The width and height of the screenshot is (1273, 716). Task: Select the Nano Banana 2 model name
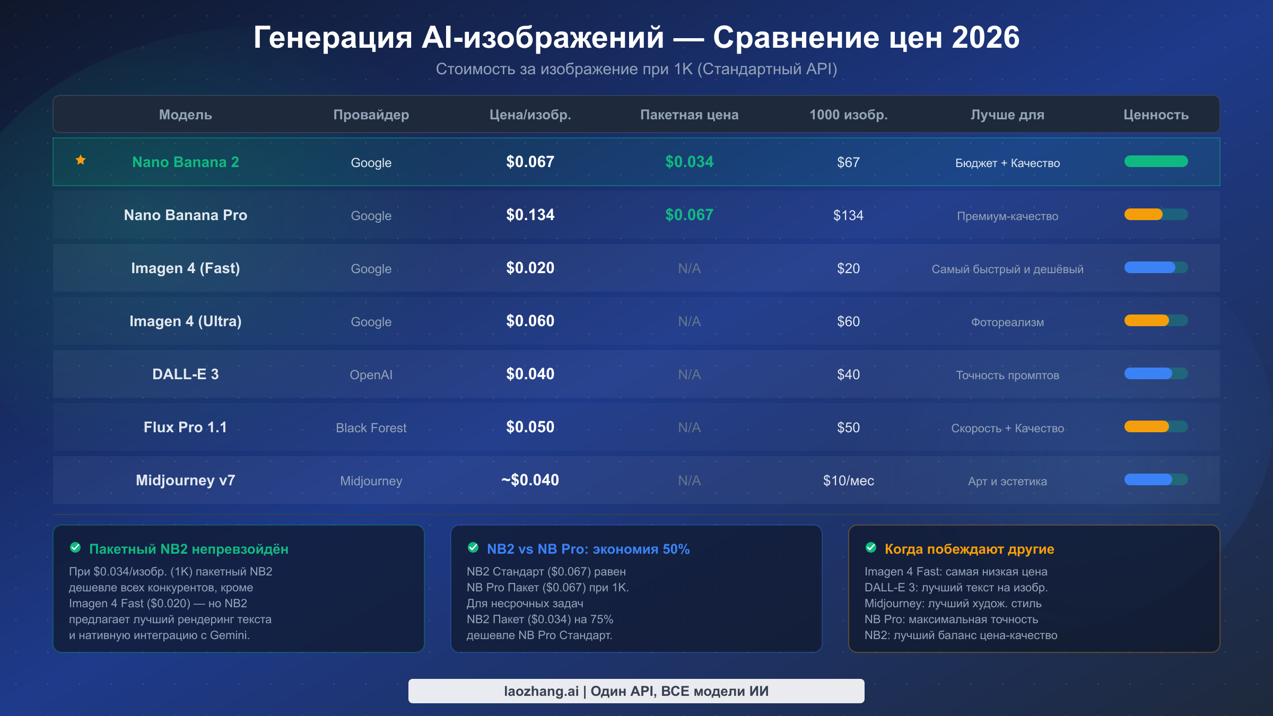click(185, 162)
